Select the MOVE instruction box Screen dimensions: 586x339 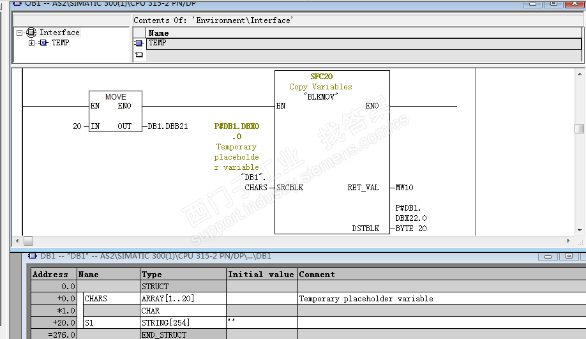pos(116,112)
